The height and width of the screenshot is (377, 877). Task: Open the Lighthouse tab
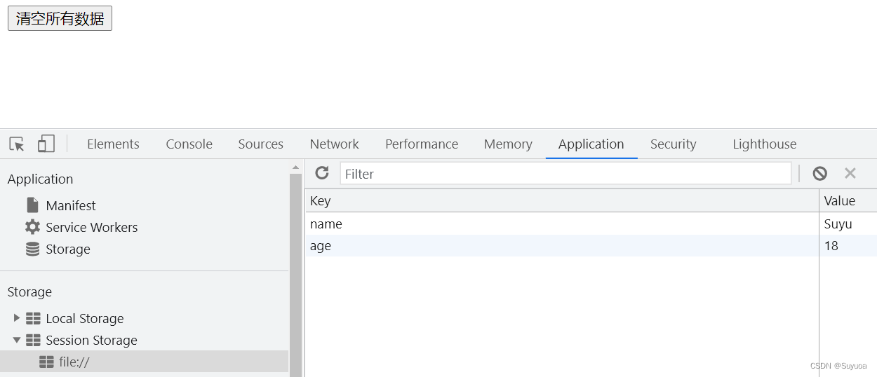764,144
